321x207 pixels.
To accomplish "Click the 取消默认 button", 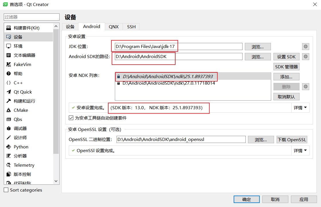I will tap(286, 97).
